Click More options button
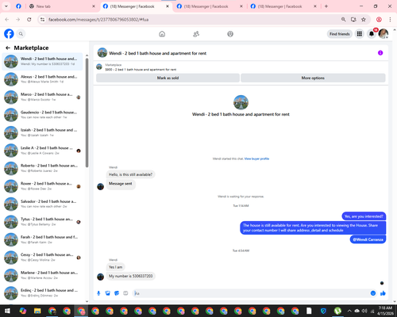 click(313, 78)
